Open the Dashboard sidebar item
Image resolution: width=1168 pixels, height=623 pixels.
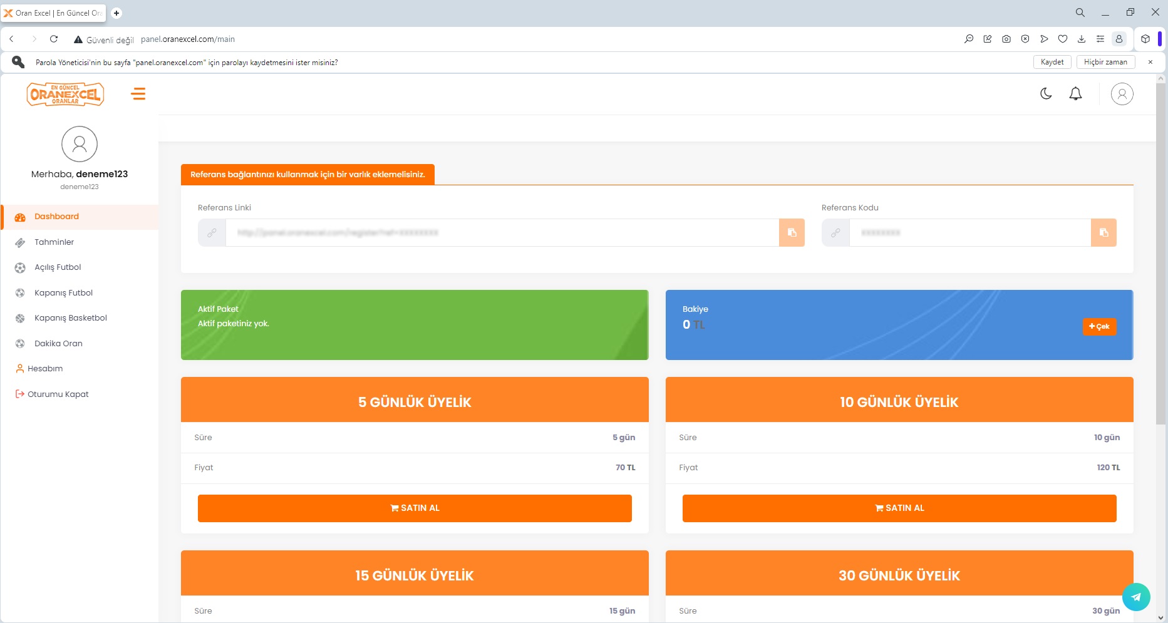[56, 217]
